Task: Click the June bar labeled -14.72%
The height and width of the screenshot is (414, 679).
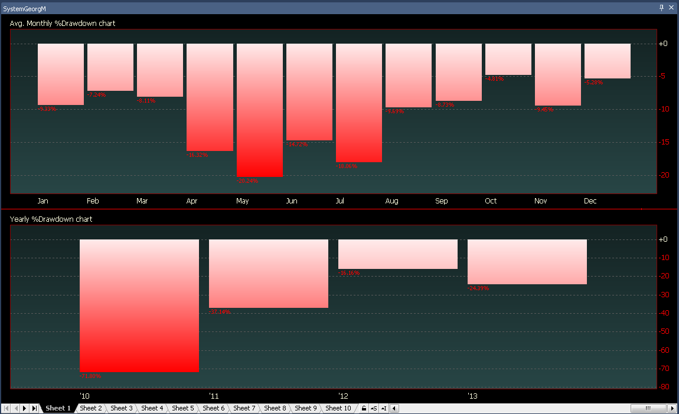Action: coord(309,92)
